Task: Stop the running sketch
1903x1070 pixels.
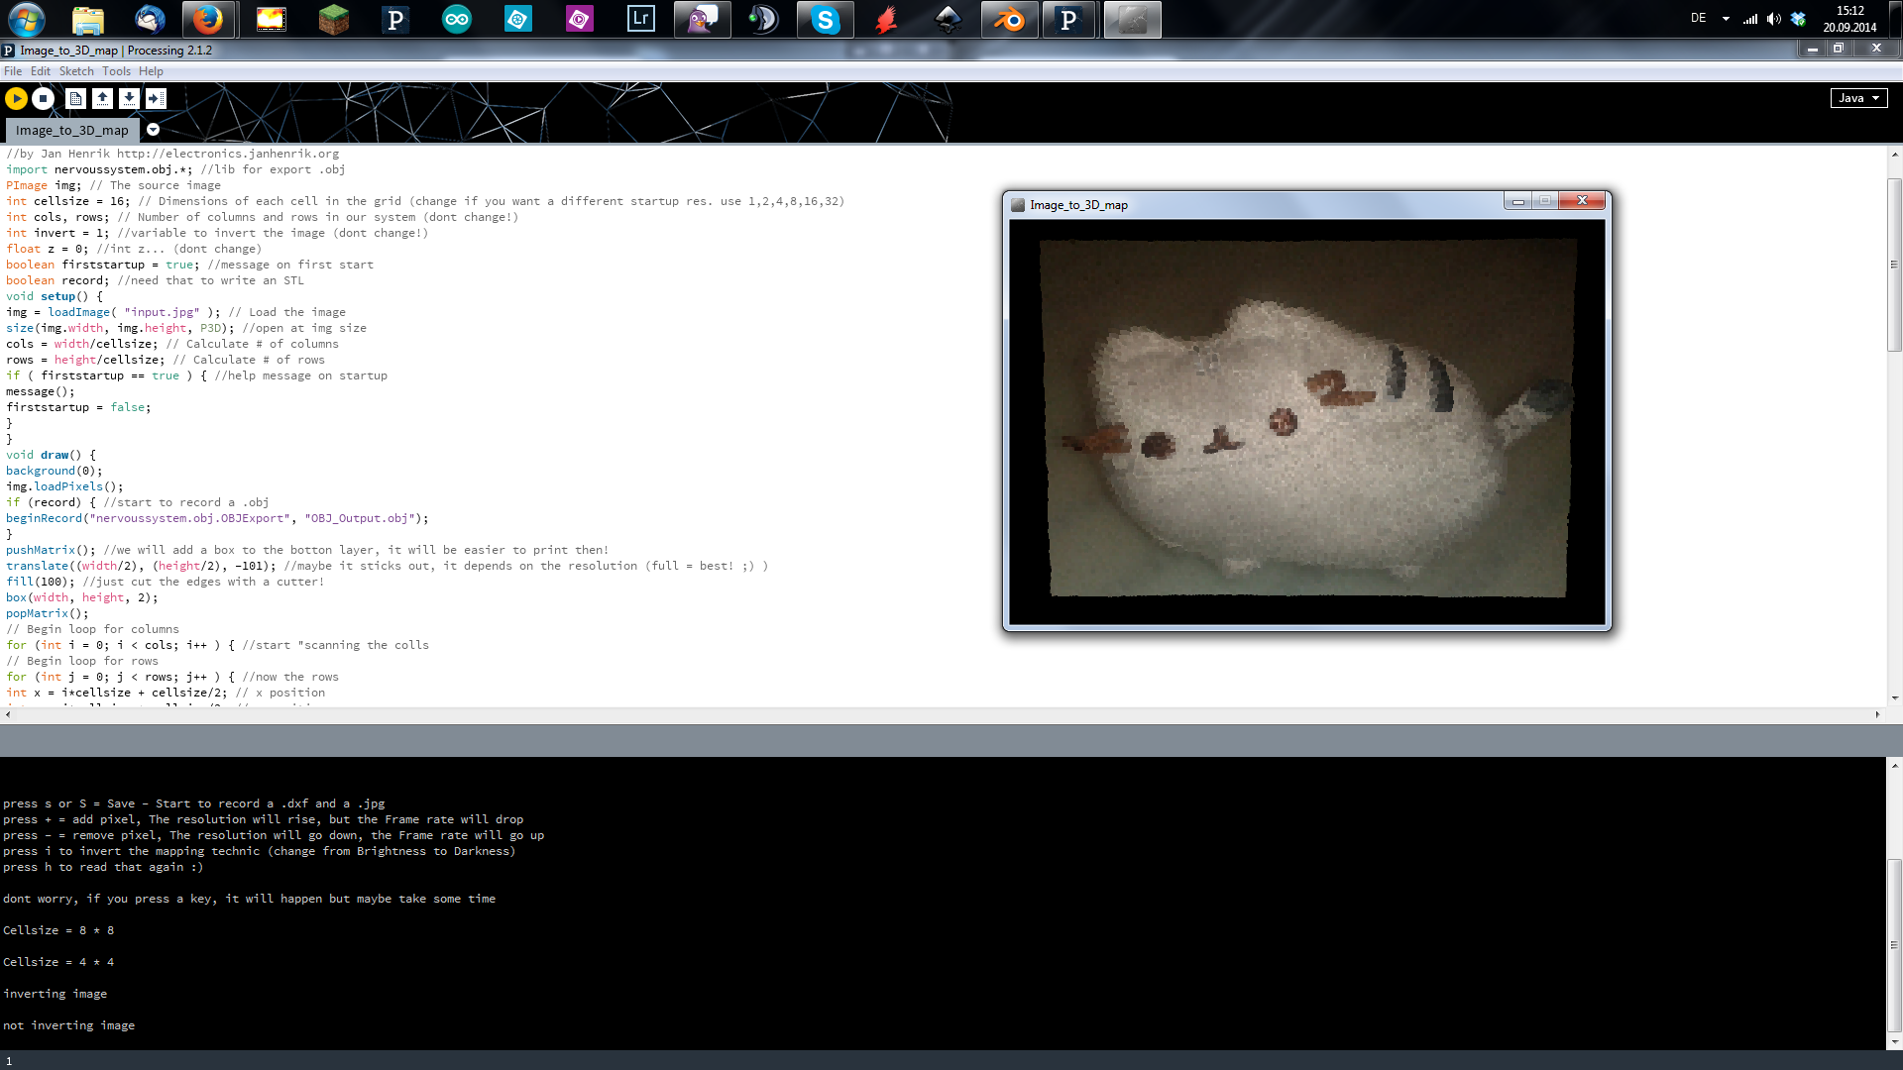Action: coord(43,98)
